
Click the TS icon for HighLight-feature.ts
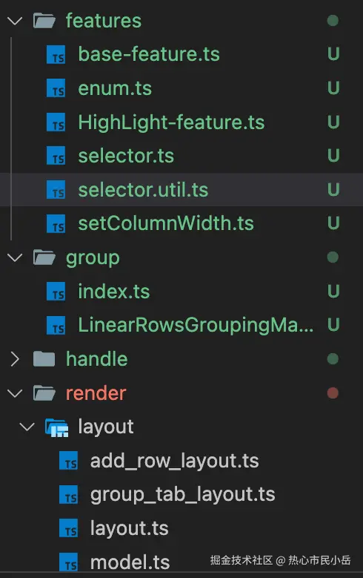tap(56, 122)
